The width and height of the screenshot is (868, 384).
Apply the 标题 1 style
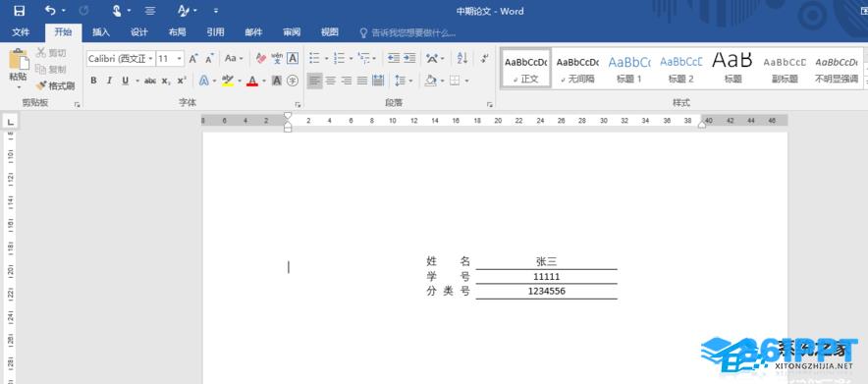[x=629, y=69]
